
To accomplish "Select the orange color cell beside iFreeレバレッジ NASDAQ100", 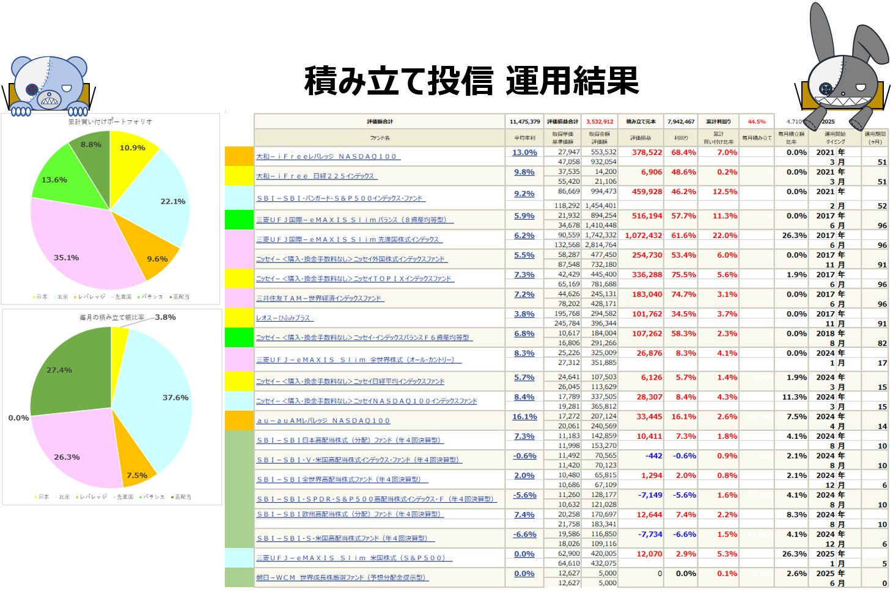I will pos(239,156).
